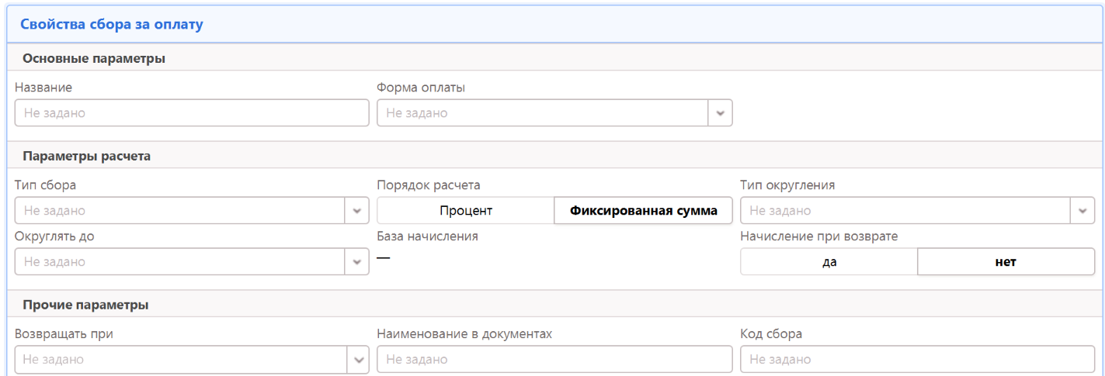The height and width of the screenshot is (376, 1105).
Task: Click the "Прочие параметры" section header
Action: click(x=85, y=305)
